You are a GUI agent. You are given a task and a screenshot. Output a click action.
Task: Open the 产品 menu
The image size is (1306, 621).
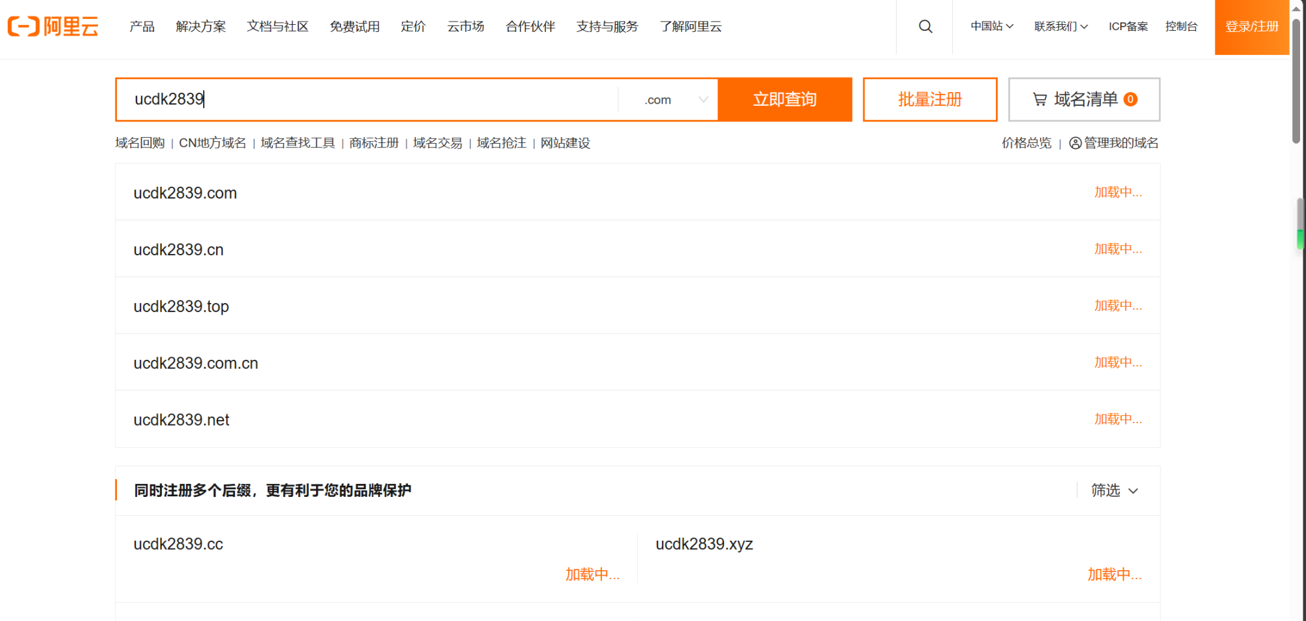click(x=141, y=27)
